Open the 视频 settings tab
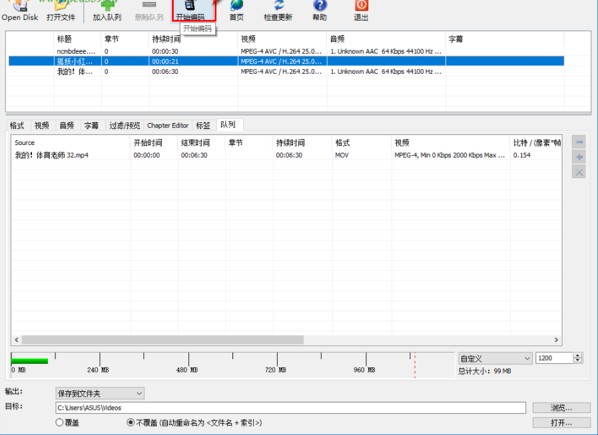The image size is (598, 435). tap(41, 125)
